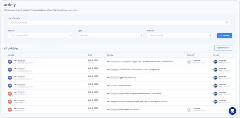Click the Select date input field
The image size is (240, 118).
tap(110, 35)
